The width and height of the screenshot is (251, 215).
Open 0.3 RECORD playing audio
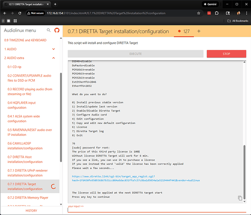click(30, 92)
